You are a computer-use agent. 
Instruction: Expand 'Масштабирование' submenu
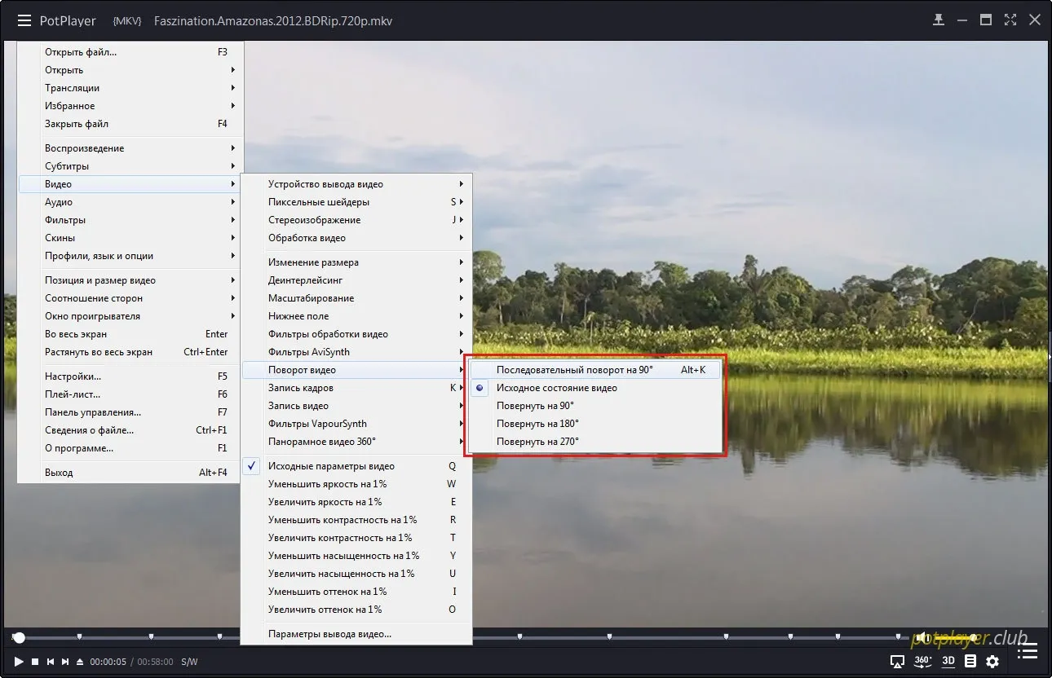[356, 298]
